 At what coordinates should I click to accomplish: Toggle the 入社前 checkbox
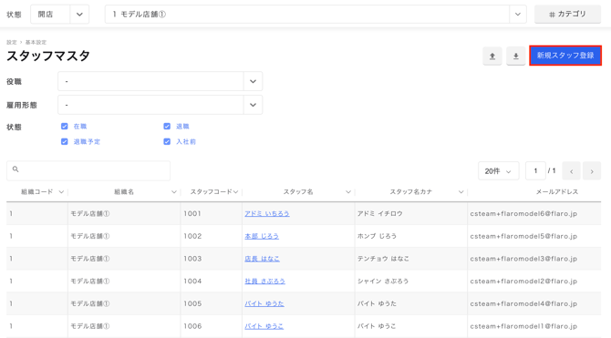(167, 141)
